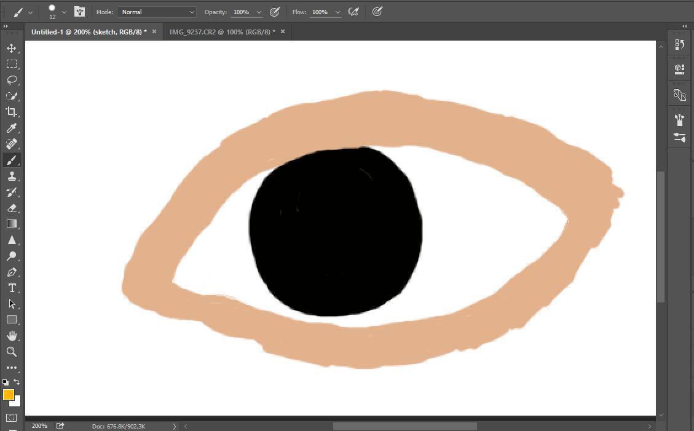The height and width of the screenshot is (431, 694).
Task: Activate the Untitled-1 document tab
Action: click(89, 31)
